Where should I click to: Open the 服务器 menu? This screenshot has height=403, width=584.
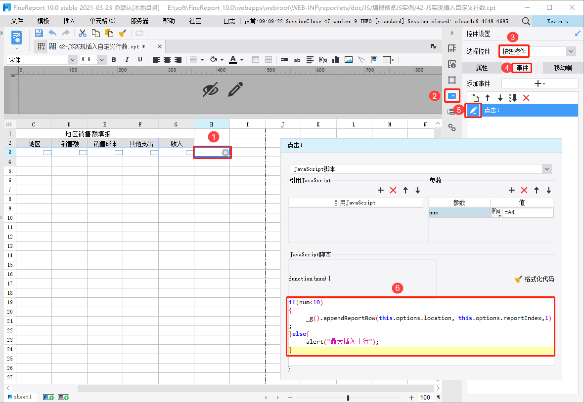tap(139, 21)
